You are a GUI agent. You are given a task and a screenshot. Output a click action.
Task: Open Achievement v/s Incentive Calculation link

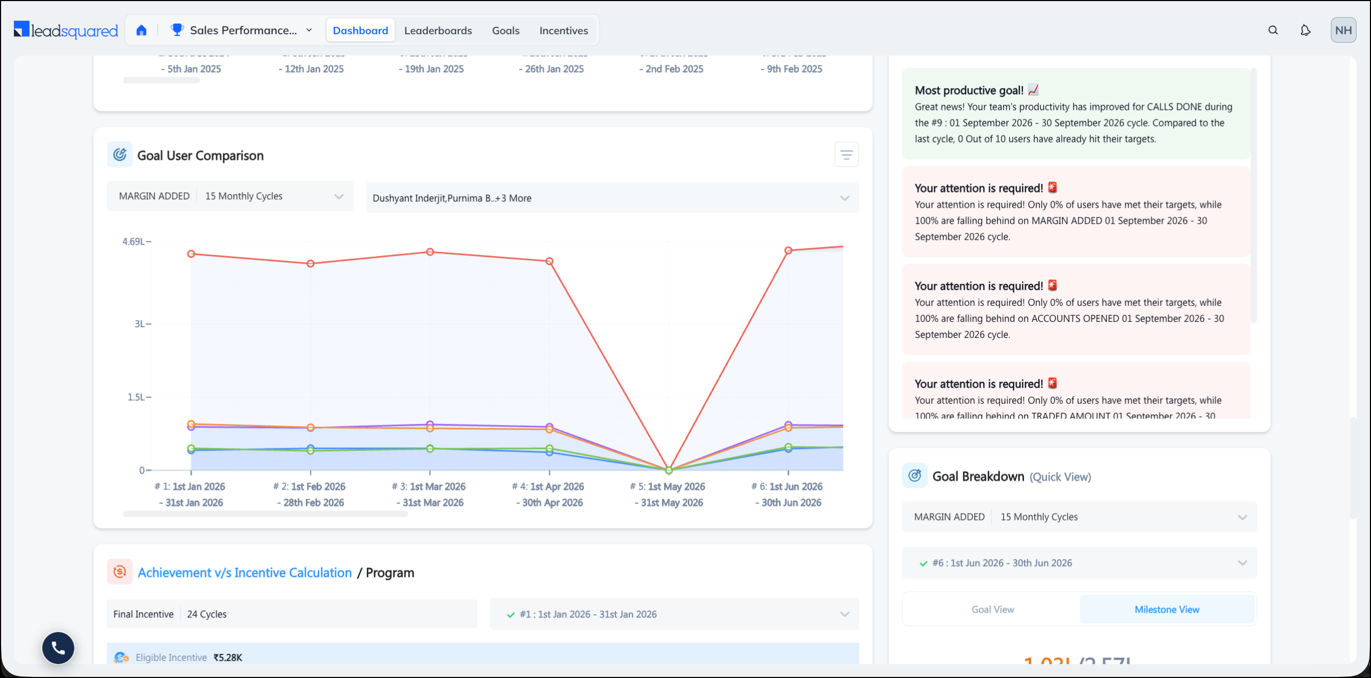245,572
